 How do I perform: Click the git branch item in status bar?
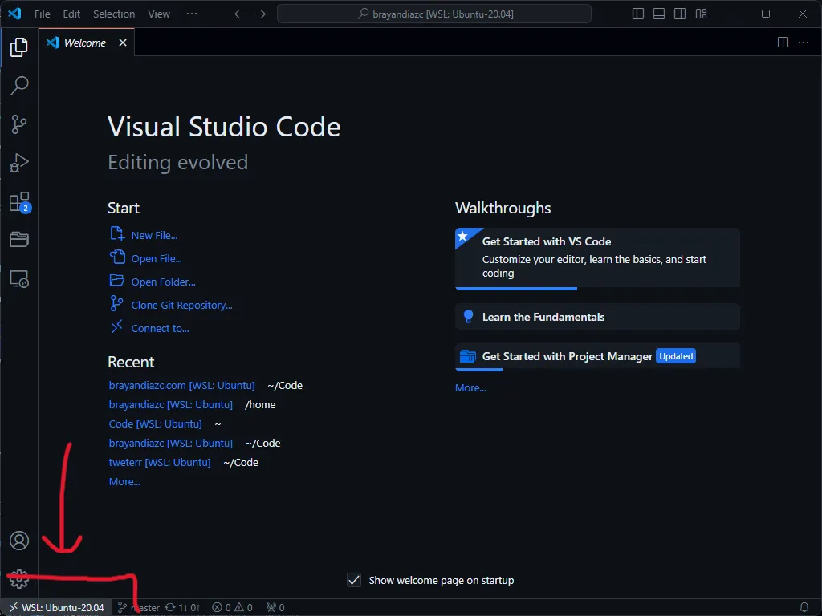click(x=138, y=608)
